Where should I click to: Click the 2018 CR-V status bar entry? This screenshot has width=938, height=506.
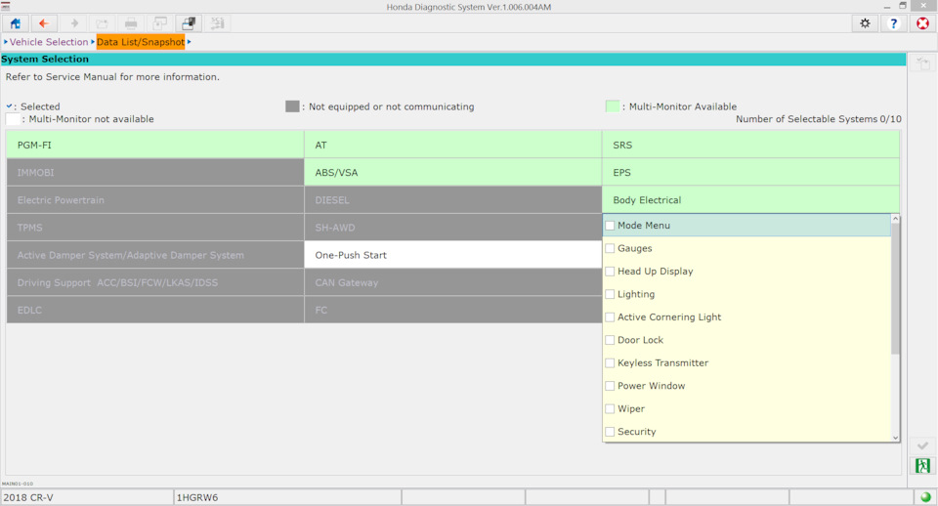87,497
